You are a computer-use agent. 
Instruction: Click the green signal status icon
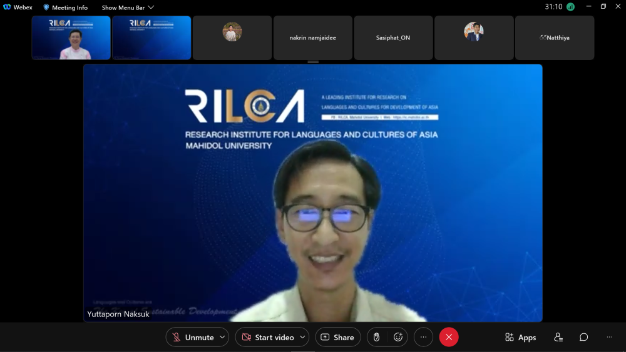coord(570,7)
